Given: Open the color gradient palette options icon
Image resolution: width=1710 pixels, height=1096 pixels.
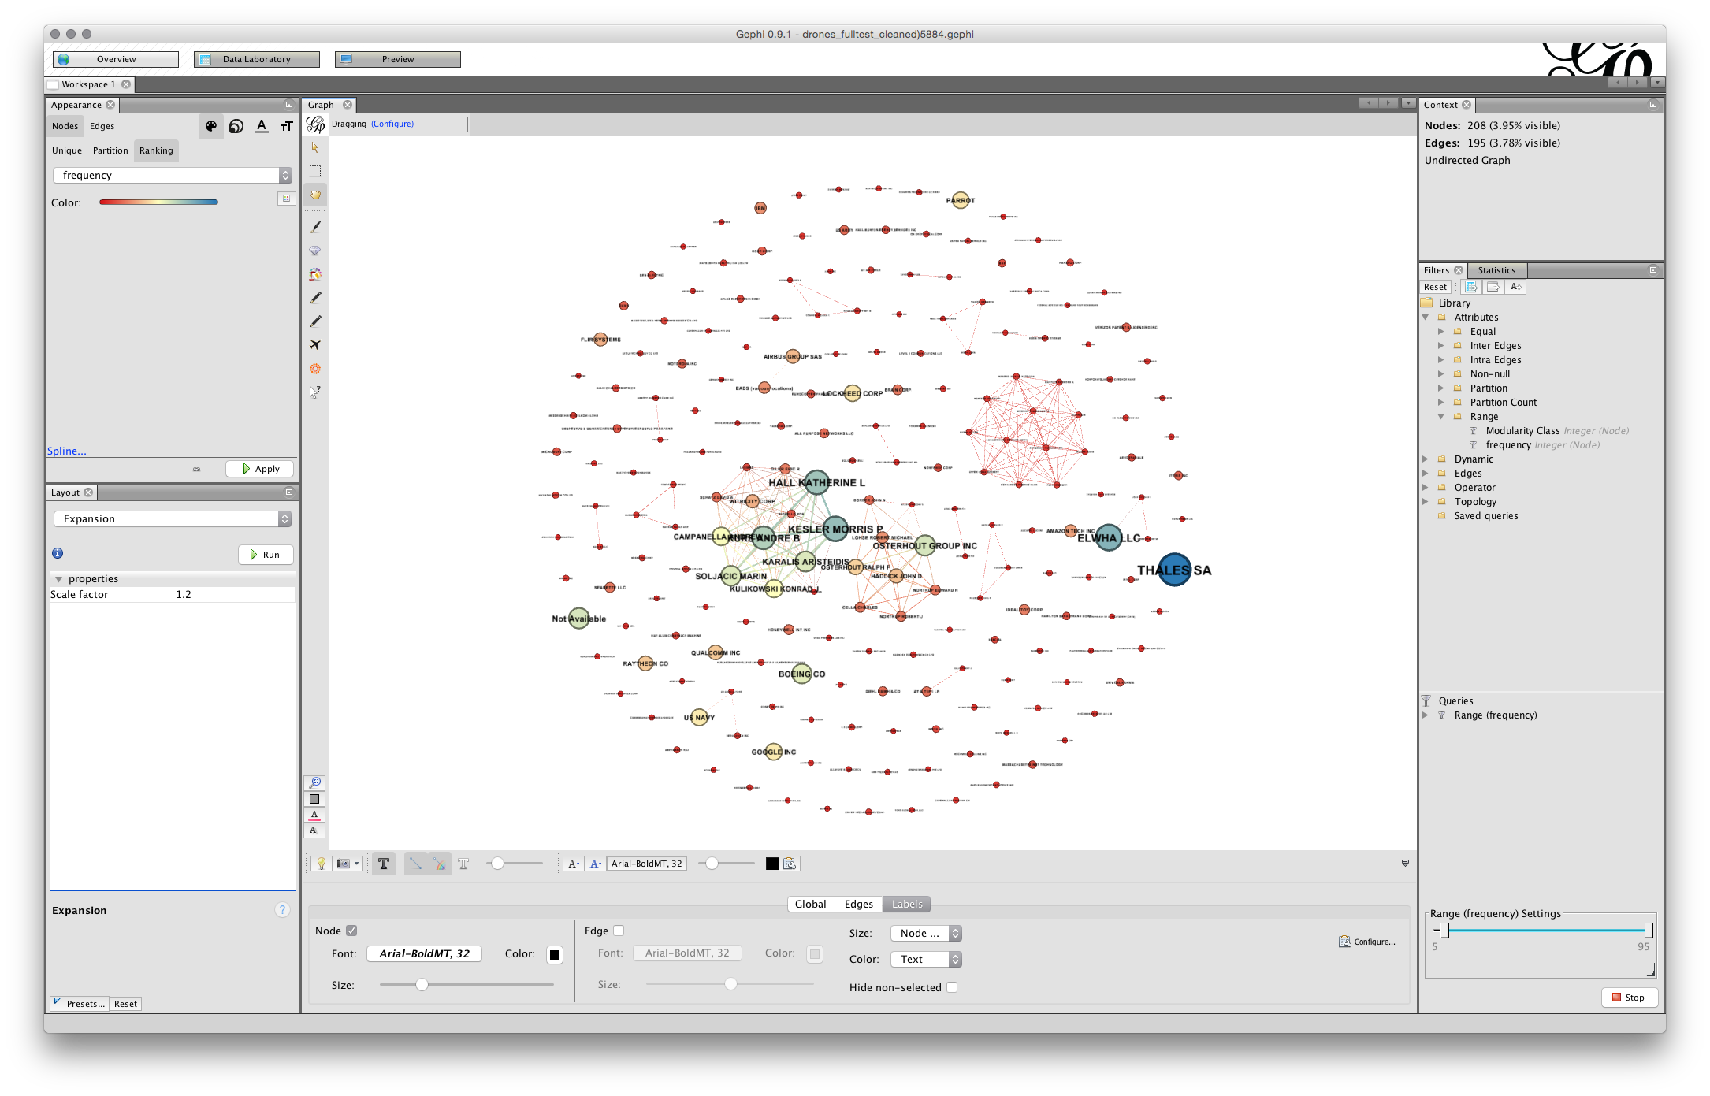Looking at the screenshot, I should click(x=286, y=199).
